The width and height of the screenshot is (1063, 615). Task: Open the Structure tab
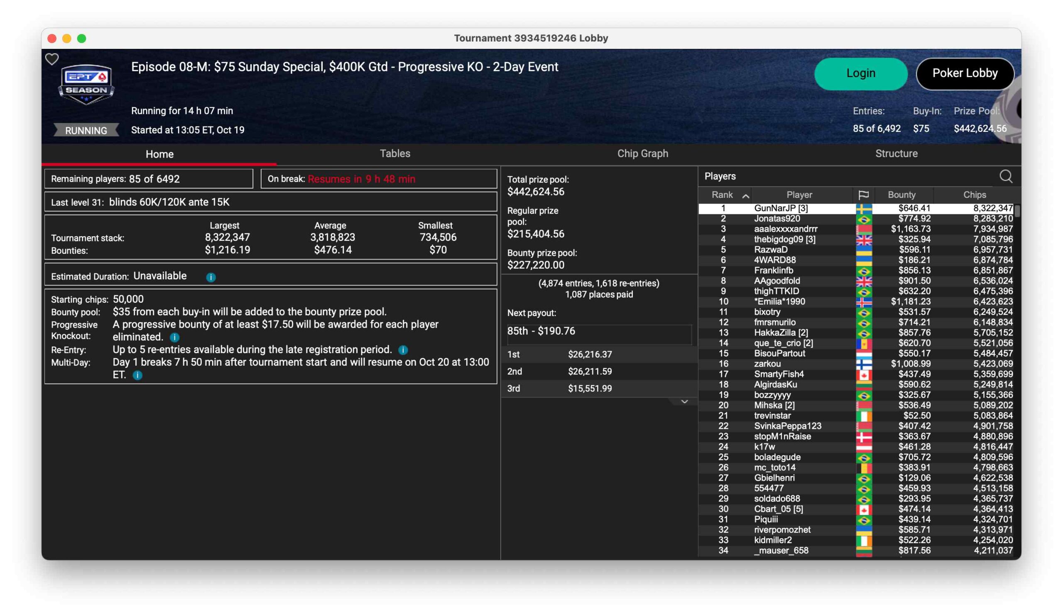(896, 154)
